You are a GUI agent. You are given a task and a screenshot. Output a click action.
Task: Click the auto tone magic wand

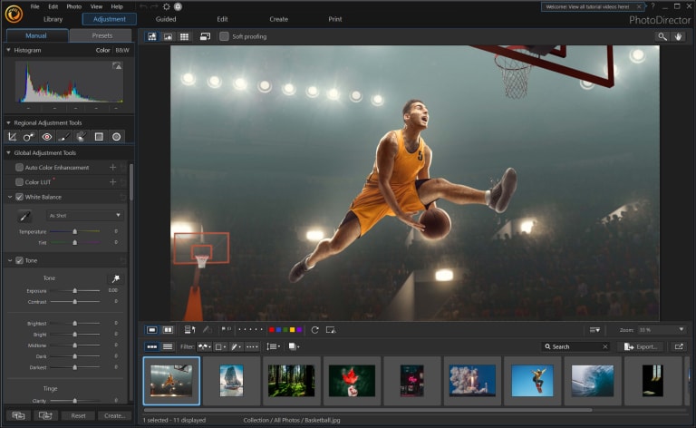tap(114, 278)
